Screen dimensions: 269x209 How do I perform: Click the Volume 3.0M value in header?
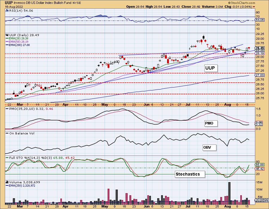[213, 7]
